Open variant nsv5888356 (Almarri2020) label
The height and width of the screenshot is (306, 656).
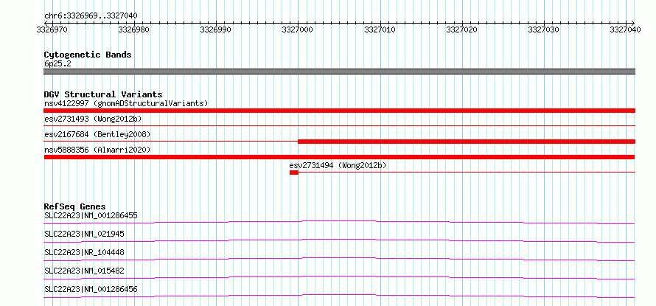click(97, 150)
